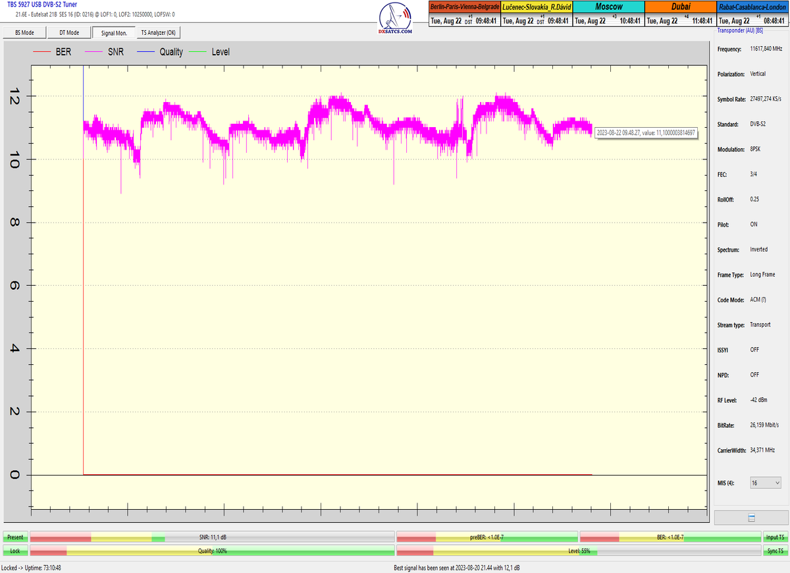The image size is (790, 573).
Task: Click the Sync TS status indicator
Action: tap(774, 550)
